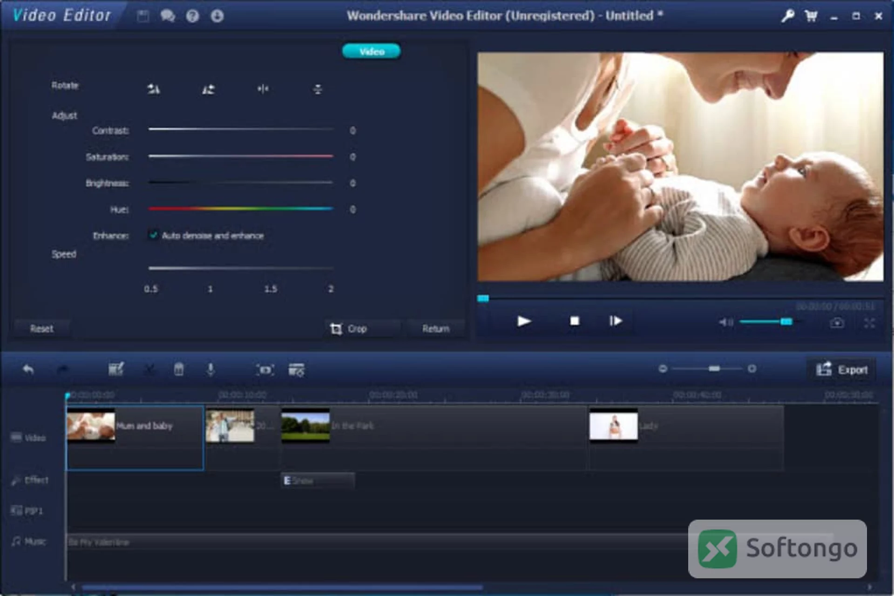Screen dimensions: 894x596
Task: Click the Brightness slider track
Action: (x=241, y=182)
